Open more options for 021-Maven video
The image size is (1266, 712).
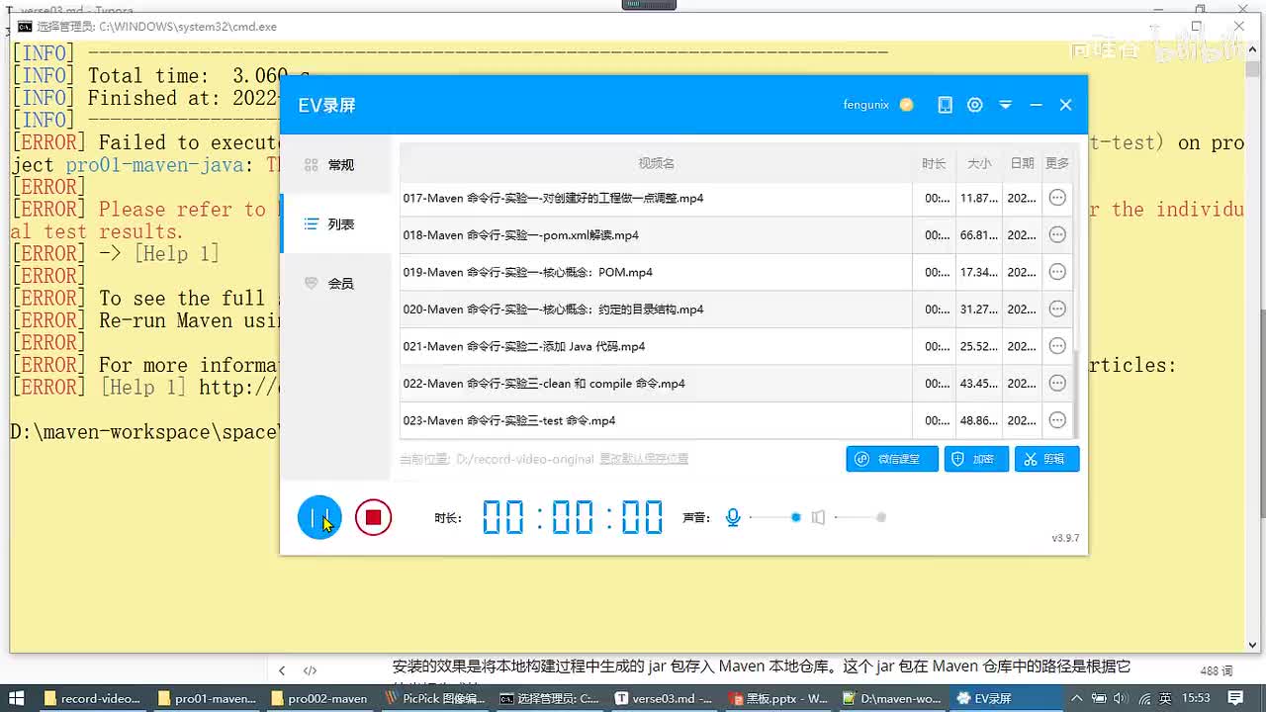(1057, 346)
